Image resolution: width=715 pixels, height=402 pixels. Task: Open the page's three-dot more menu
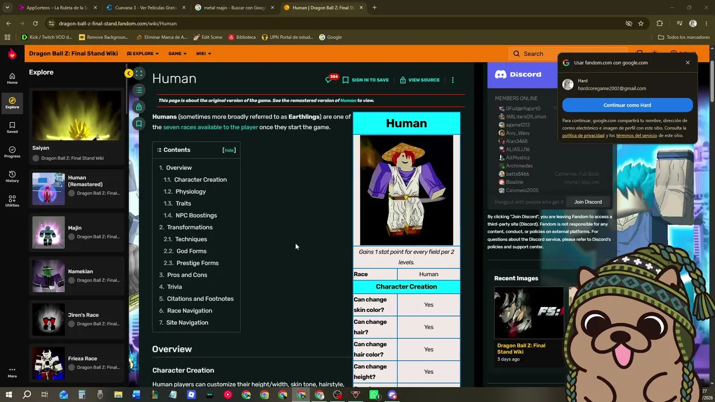coord(452,80)
